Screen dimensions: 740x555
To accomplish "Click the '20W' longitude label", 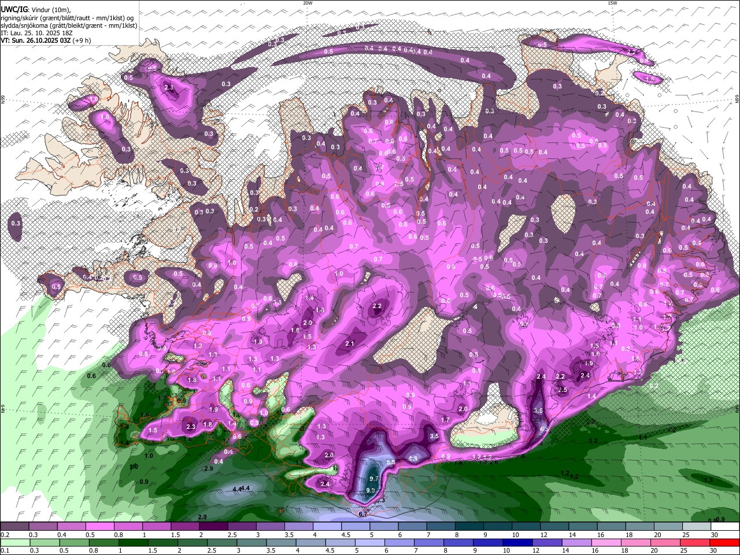I will pos(308,3).
